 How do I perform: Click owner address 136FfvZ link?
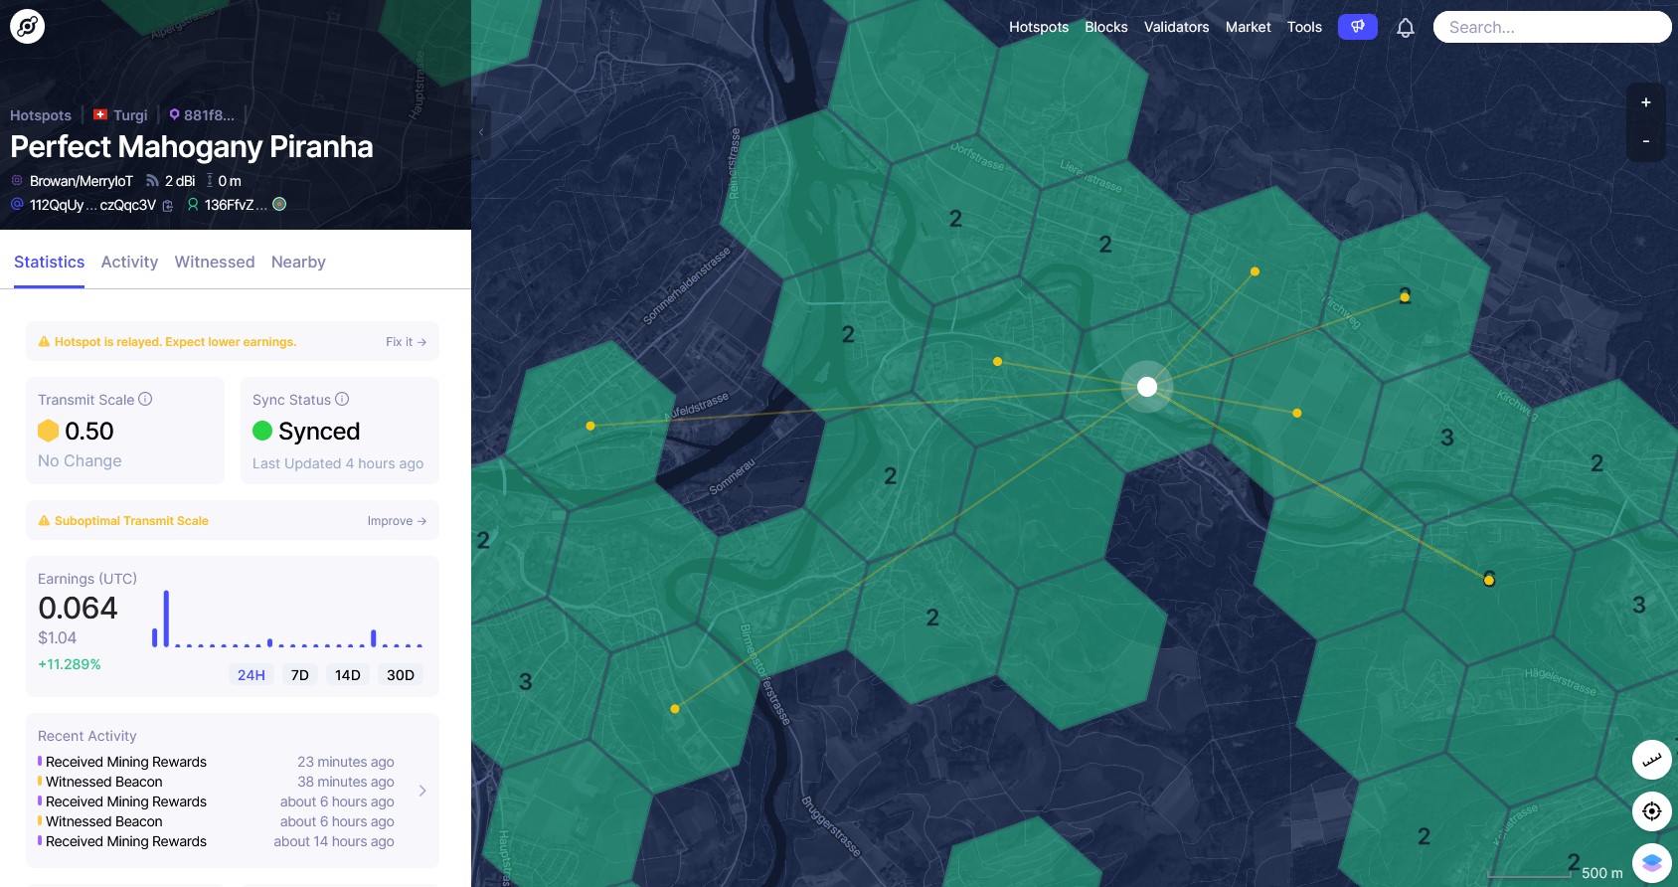point(236,205)
